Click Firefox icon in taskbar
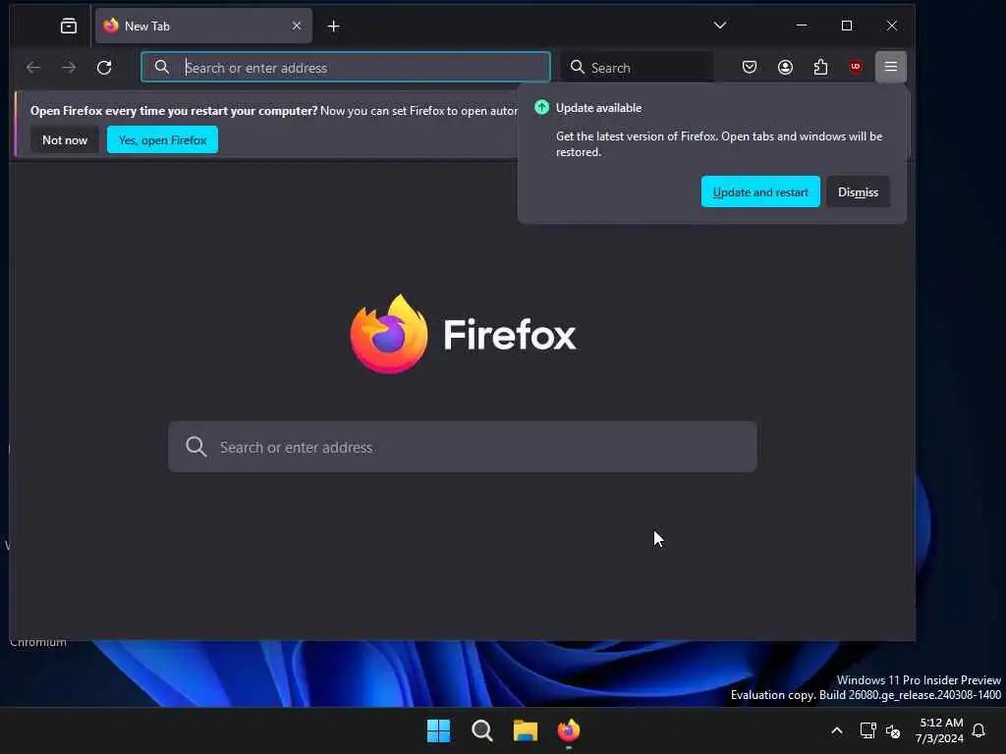This screenshot has width=1006, height=754. tap(569, 730)
